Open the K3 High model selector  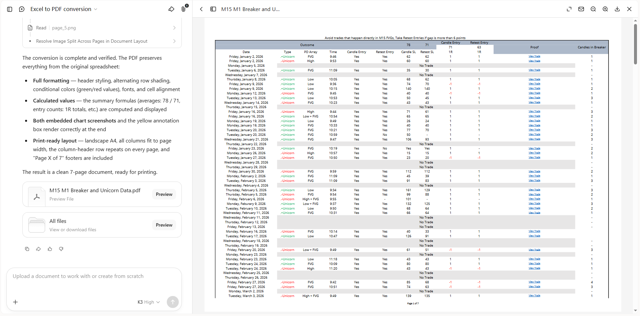(149, 302)
